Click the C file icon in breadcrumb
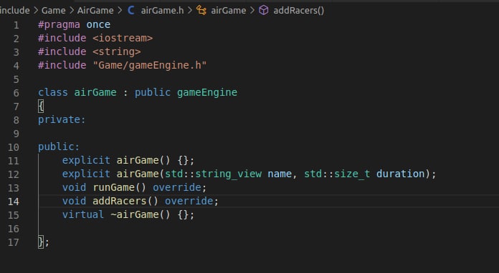 130,11
